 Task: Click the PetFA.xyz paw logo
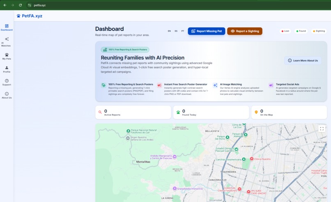[x=30, y=16]
